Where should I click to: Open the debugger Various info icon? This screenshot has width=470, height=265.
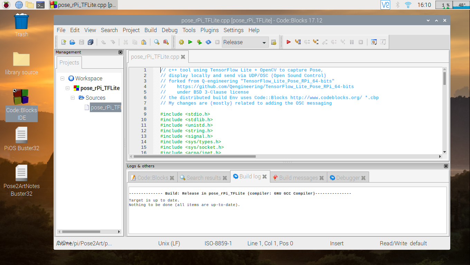[383, 42]
